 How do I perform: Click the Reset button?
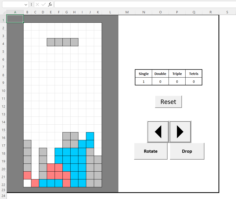pos(168,102)
